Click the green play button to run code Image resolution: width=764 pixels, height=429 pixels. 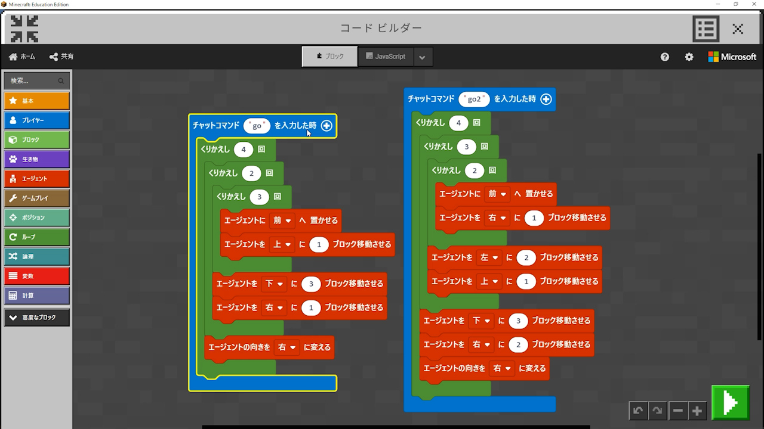point(730,403)
